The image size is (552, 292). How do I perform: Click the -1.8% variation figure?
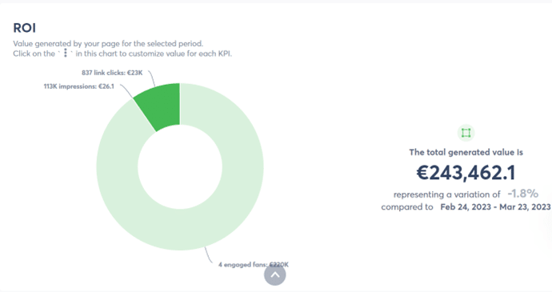(522, 194)
